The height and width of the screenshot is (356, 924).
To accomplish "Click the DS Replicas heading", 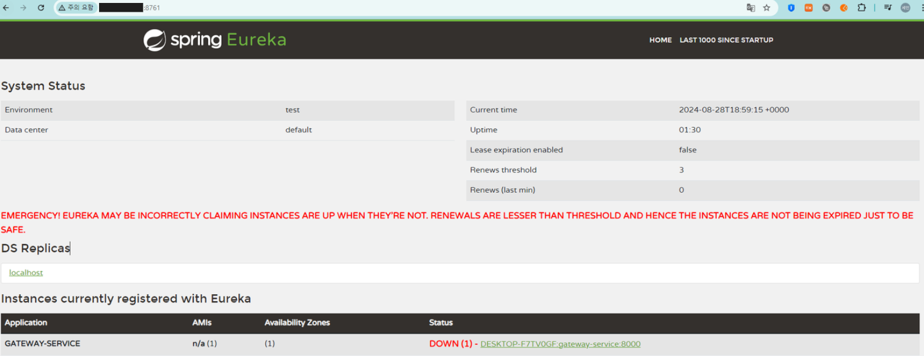I will tap(35, 248).
